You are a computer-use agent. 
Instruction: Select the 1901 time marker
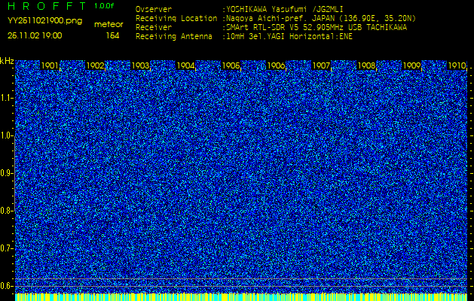(50, 66)
